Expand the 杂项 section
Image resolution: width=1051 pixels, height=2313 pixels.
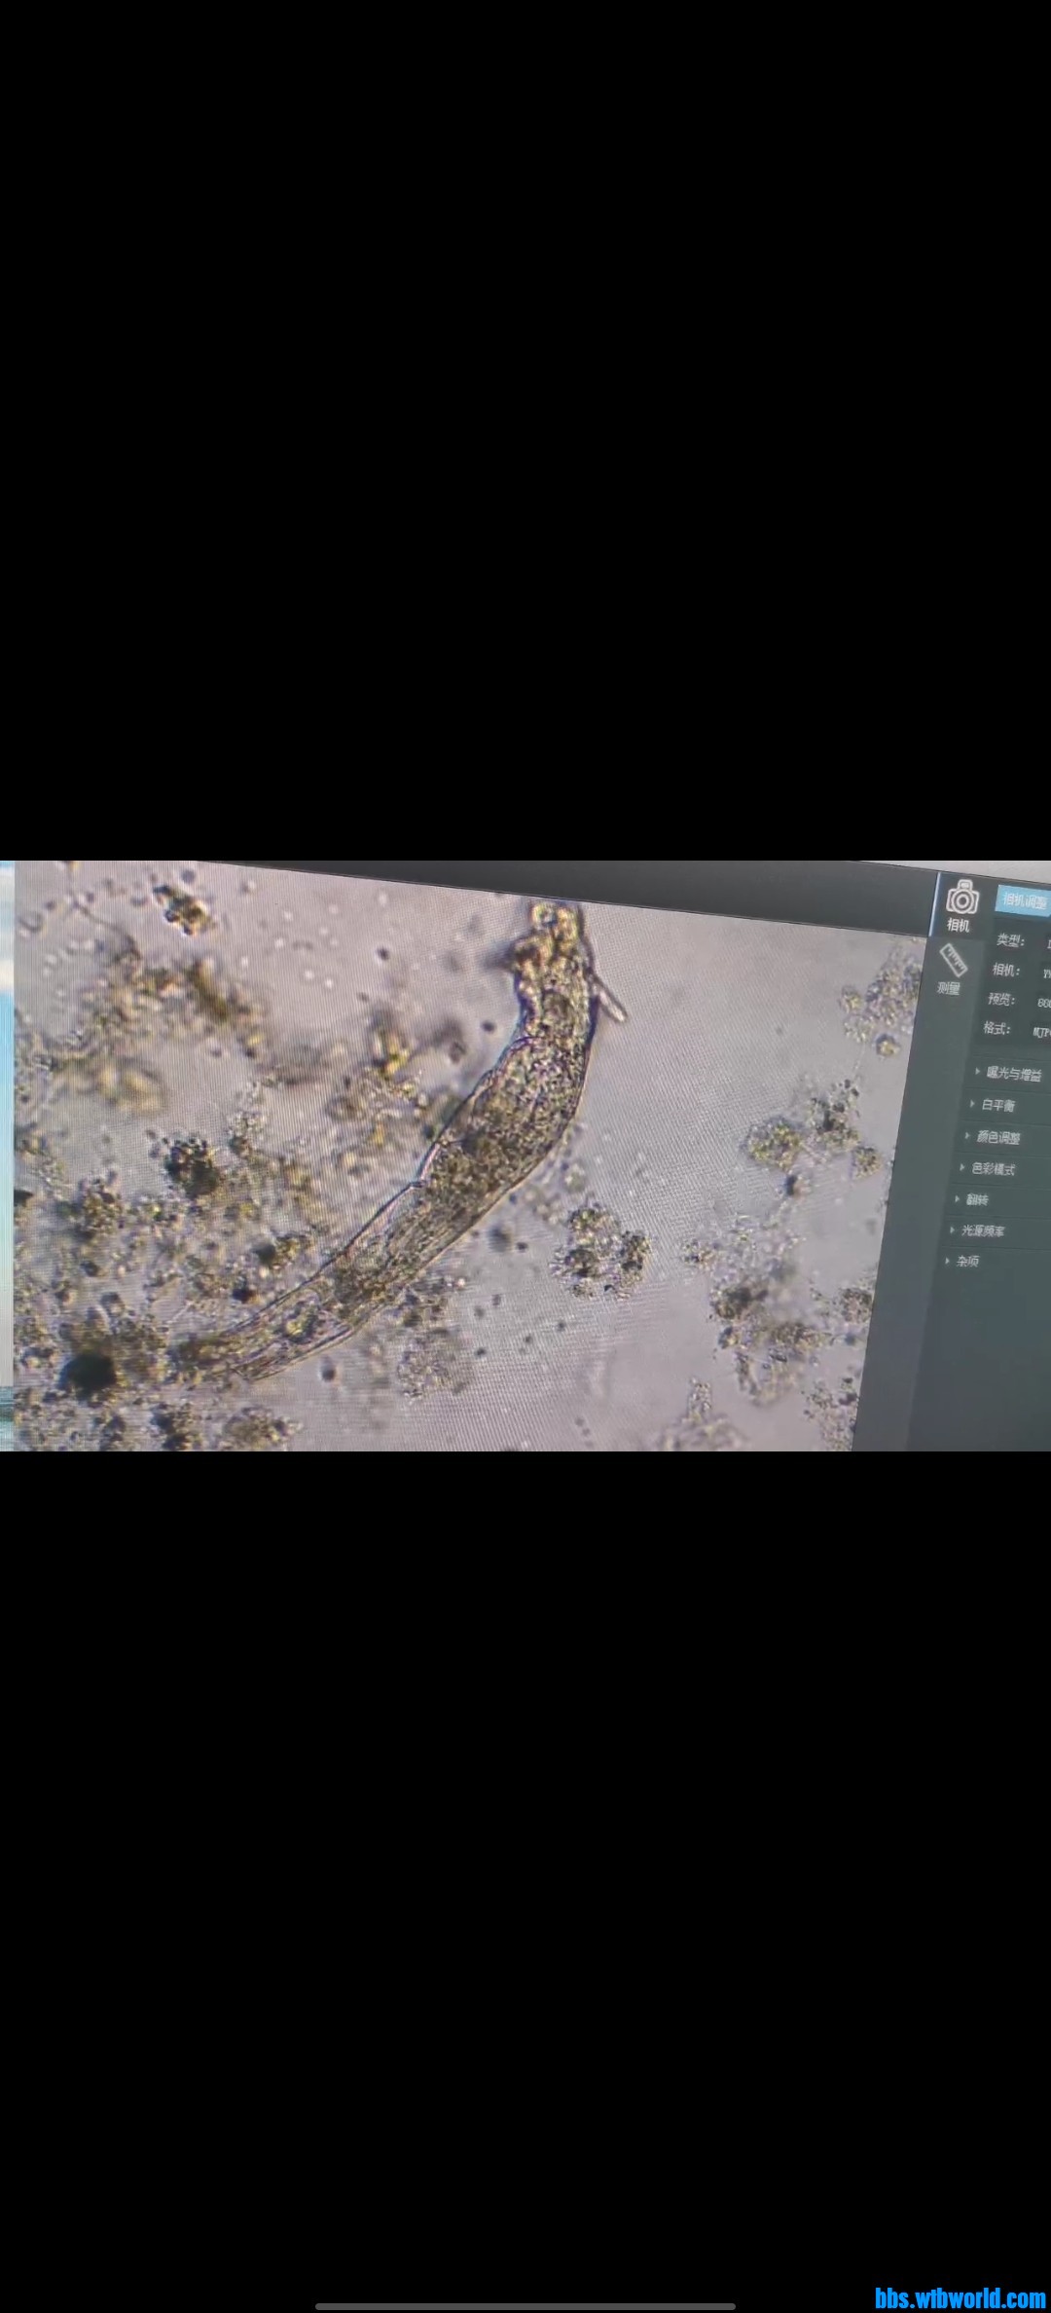pos(966,1261)
